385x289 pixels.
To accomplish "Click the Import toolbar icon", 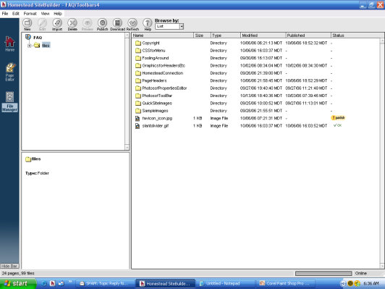I will (57, 23).
